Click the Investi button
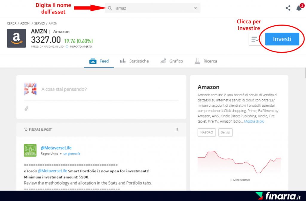This screenshot has width=306, height=201. coord(282,39)
